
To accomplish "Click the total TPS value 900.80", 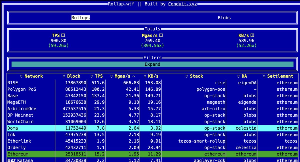I will [58, 41].
